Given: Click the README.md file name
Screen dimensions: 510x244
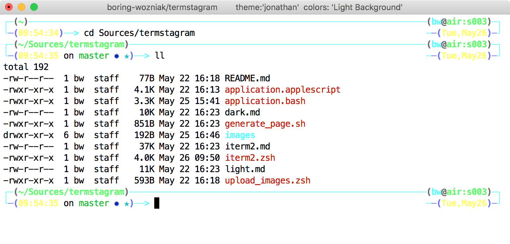Looking at the screenshot, I should pos(247,78).
